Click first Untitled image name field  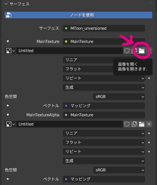click(69, 51)
